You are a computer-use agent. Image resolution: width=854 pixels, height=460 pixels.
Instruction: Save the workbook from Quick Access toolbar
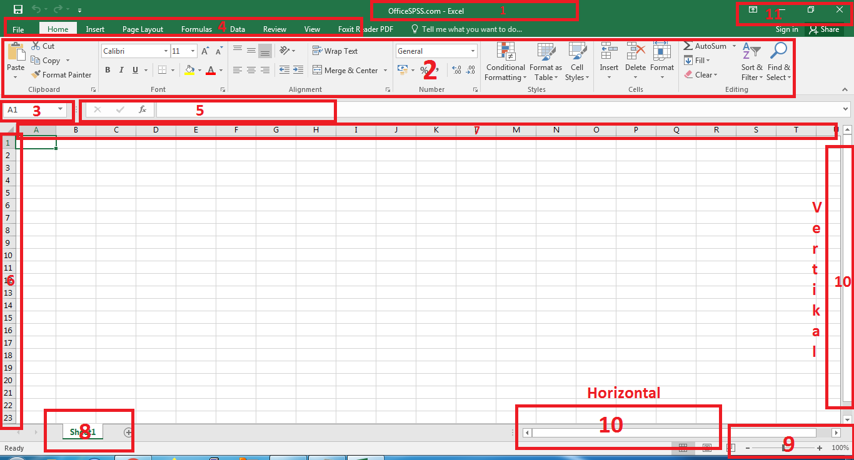[18, 9]
